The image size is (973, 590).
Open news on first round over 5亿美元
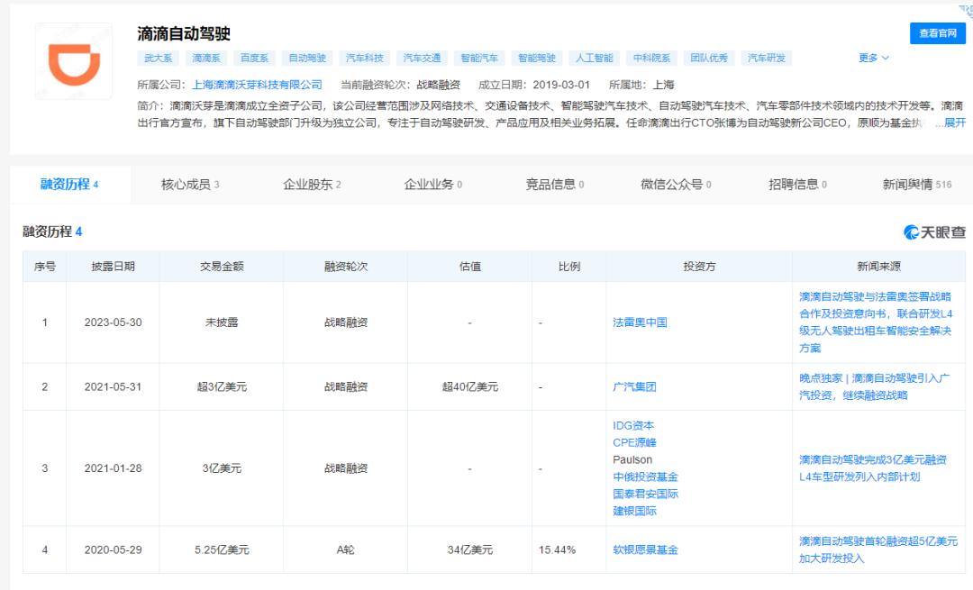(878, 549)
